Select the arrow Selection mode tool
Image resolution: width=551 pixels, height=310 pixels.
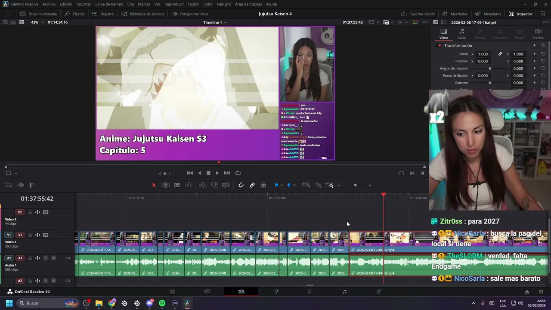click(154, 185)
